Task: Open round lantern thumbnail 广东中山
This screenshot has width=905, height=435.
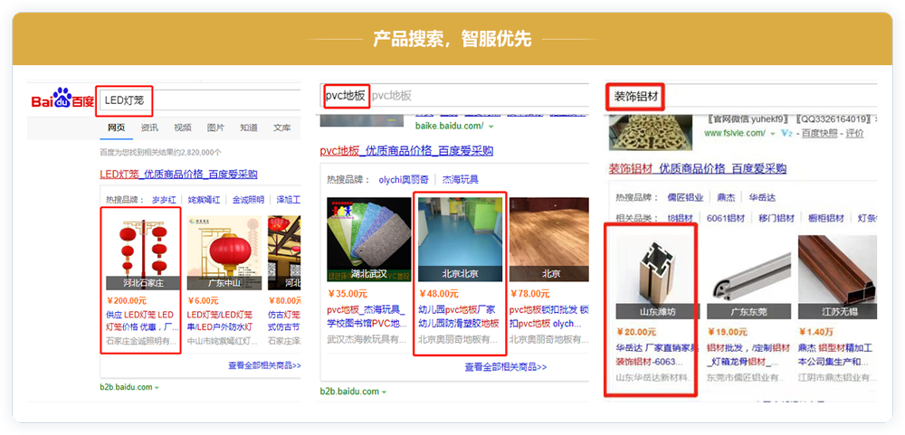Action: (224, 252)
